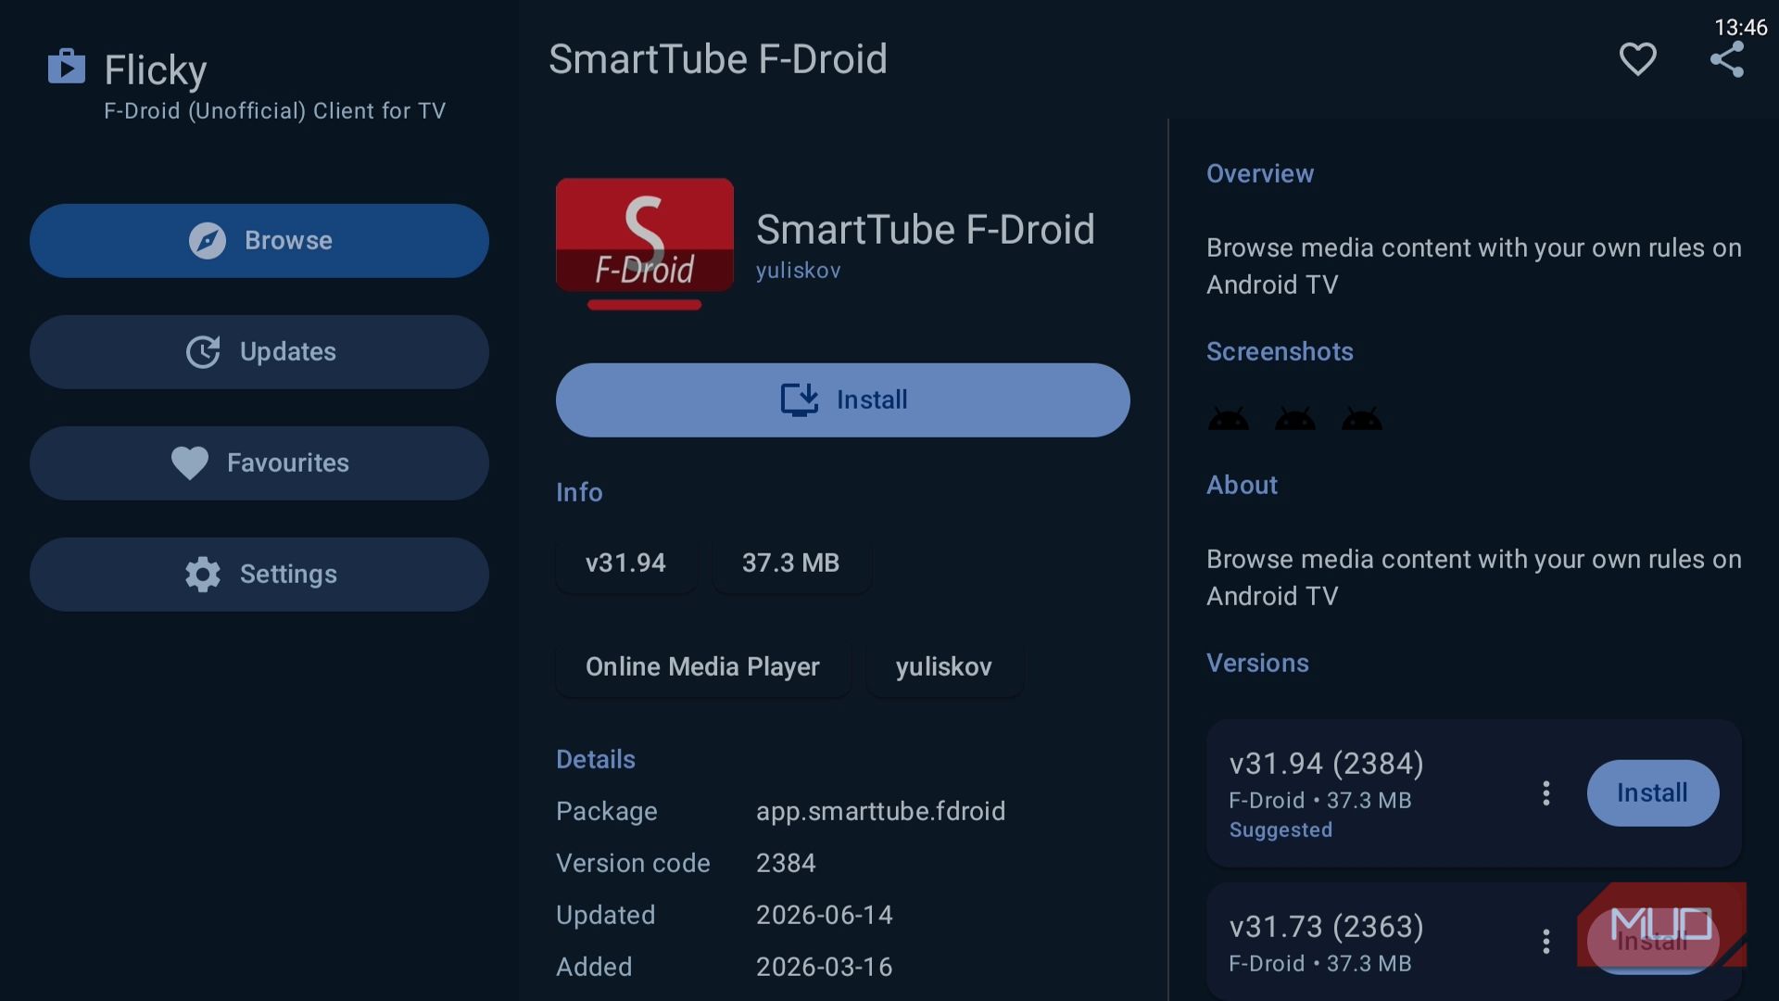Open the Settings section

[259, 575]
